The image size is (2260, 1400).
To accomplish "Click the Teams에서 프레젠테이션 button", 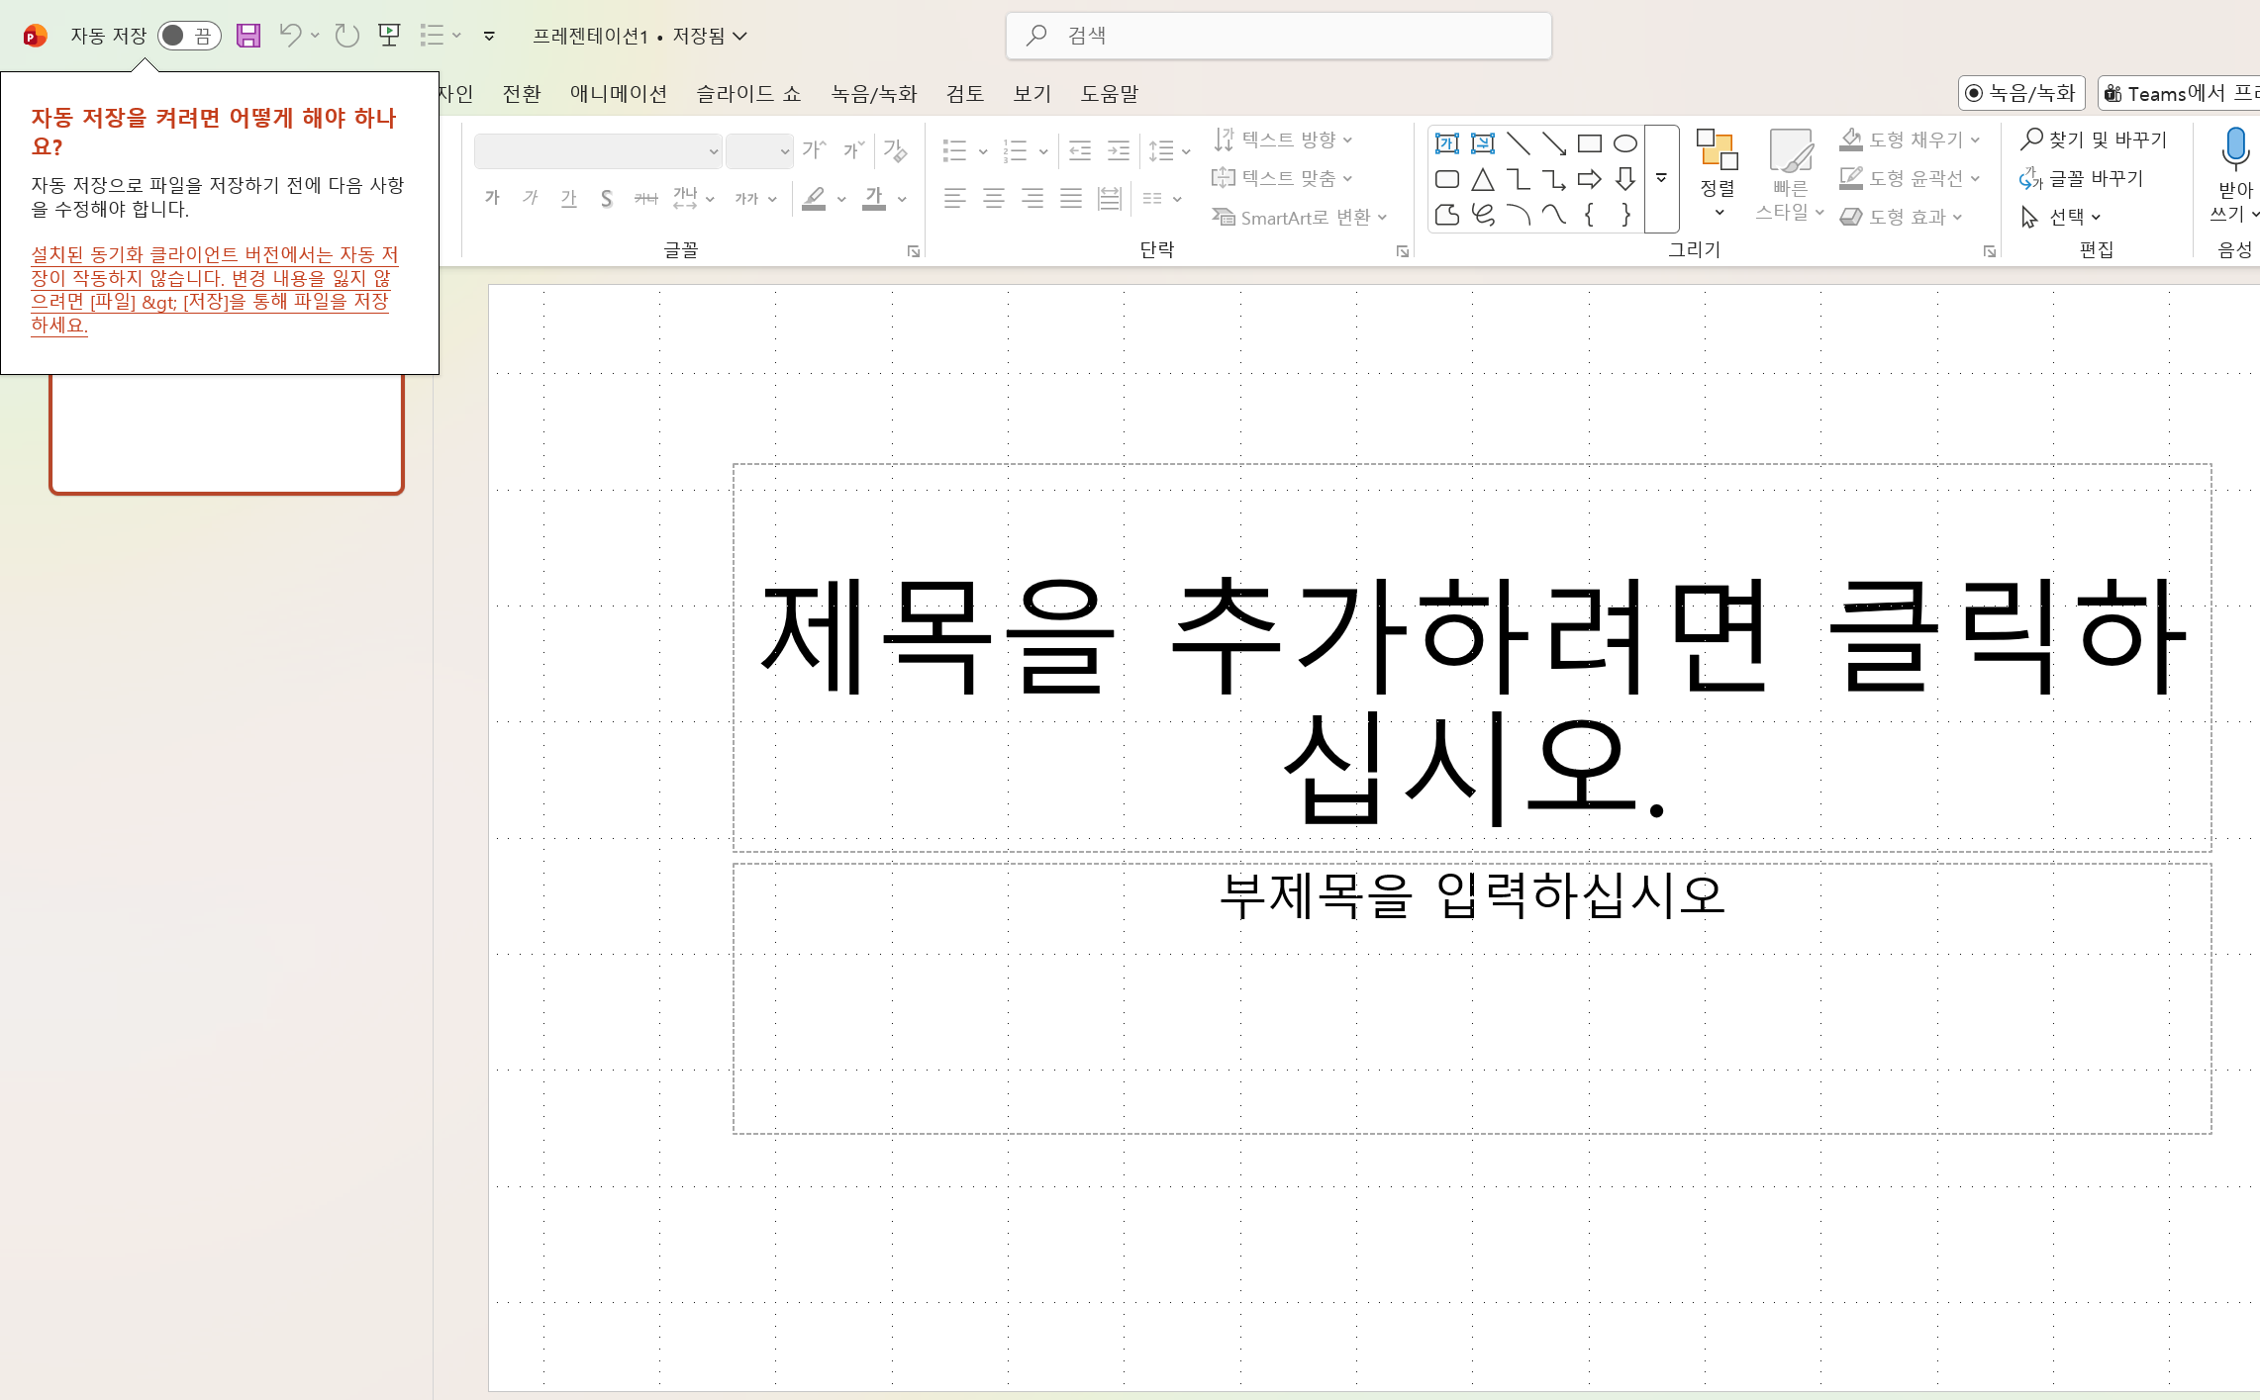I will click(2179, 93).
